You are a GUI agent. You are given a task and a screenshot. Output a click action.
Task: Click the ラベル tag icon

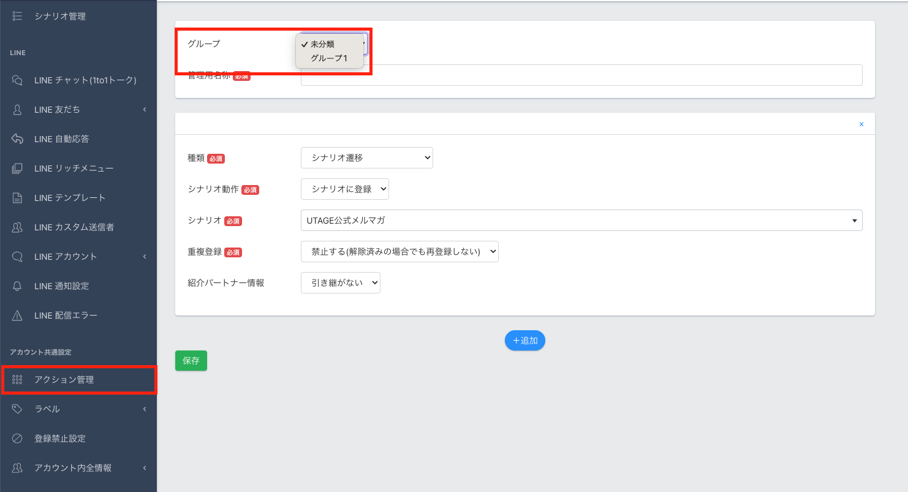click(x=17, y=409)
